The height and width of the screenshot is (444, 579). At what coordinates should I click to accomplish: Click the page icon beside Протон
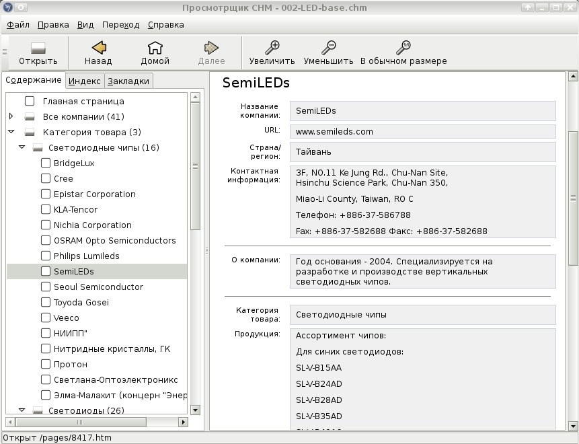46,364
